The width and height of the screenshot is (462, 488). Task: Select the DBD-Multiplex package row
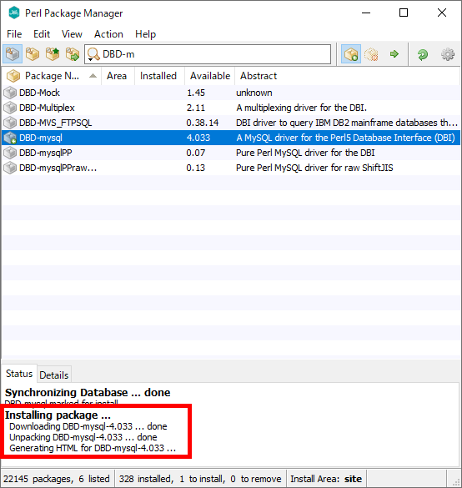click(231, 108)
